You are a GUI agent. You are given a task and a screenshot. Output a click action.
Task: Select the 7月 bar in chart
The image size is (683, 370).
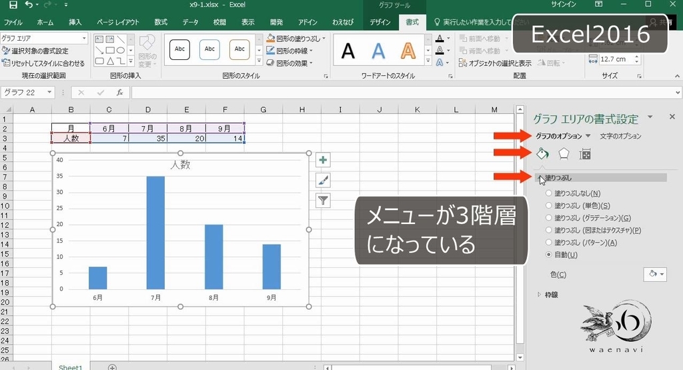point(155,233)
